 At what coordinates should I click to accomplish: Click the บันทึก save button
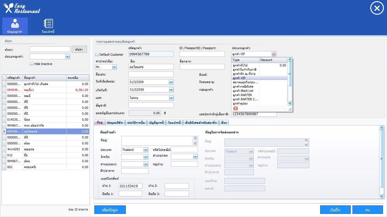335,210
